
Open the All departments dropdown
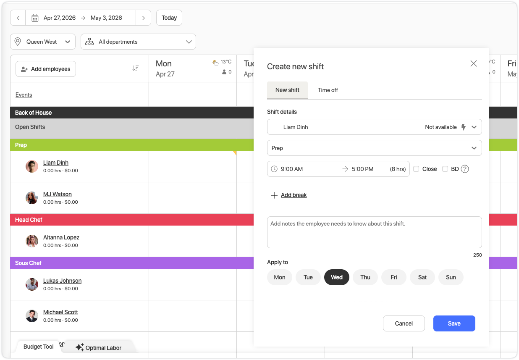click(138, 42)
